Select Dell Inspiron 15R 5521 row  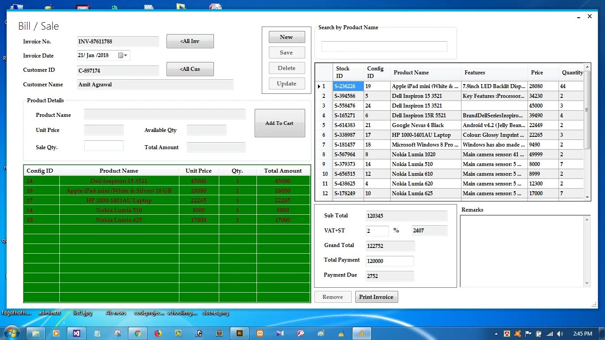click(x=449, y=116)
